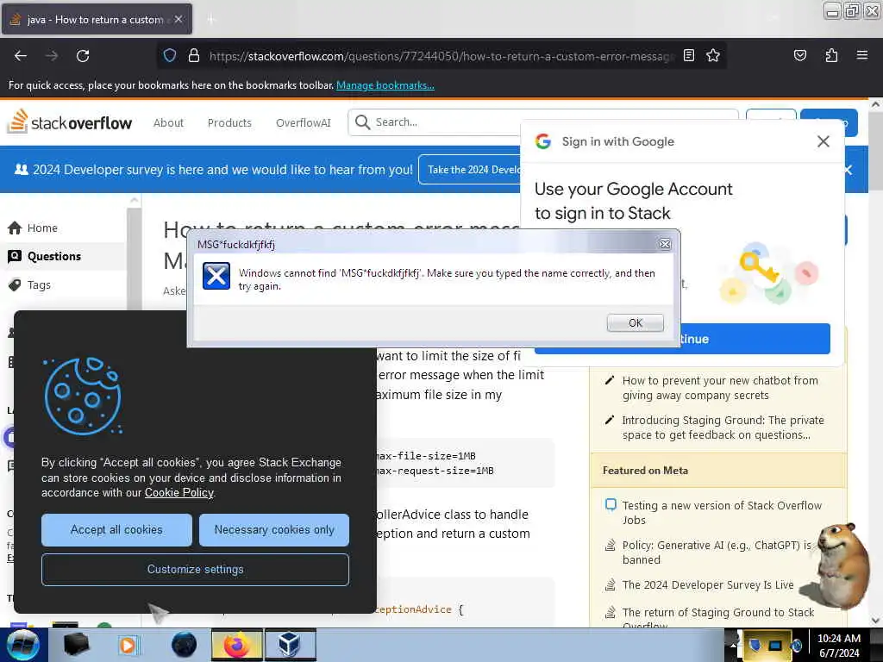Viewport: 883px width, 662px height.
Task: Close the MSG error dialog
Action: tap(665, 244)
